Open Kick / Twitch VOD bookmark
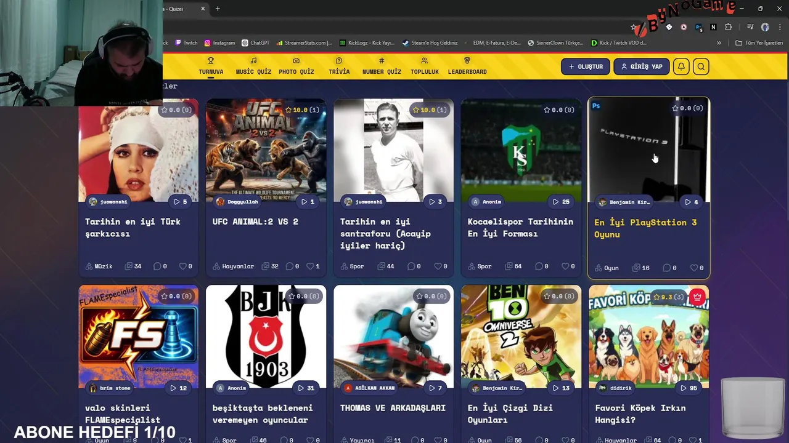Viewport: 789px width, 443px height. point(619,43)
